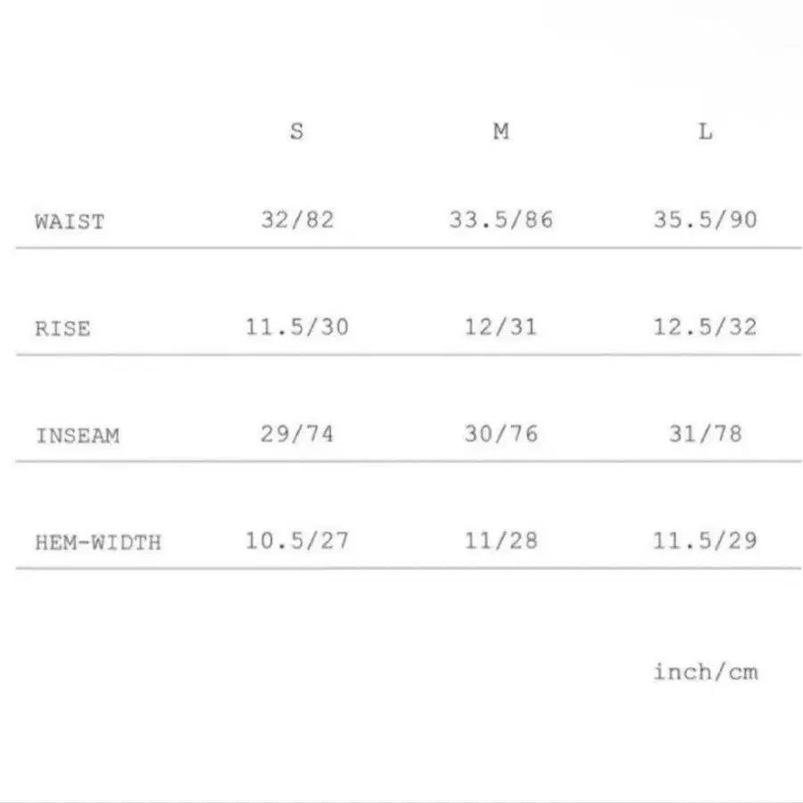Screen dimensions: 803x803
Task: Select the 10.5/27 hem-width value
Action: (x=297, y=541)
